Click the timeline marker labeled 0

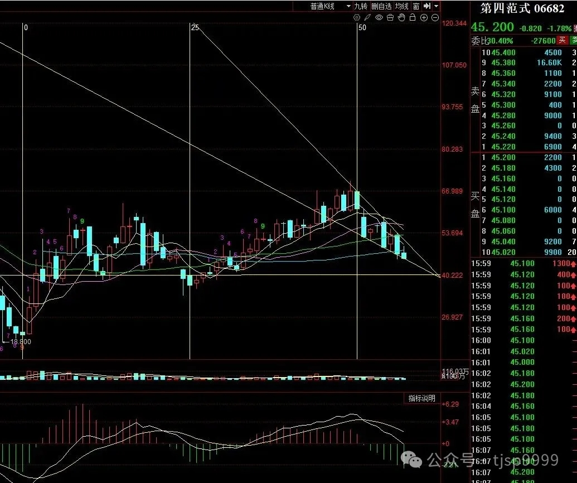(26, 27)
